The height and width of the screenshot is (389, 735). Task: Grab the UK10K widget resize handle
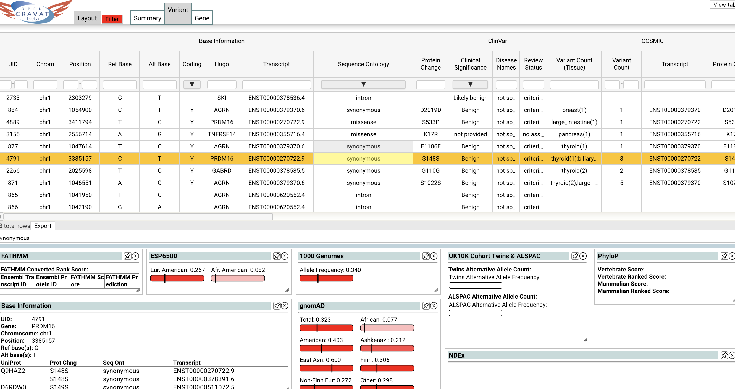[586, 339]
